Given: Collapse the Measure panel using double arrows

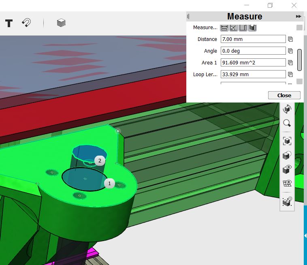Looking at the screenshot, I should 298,17.
